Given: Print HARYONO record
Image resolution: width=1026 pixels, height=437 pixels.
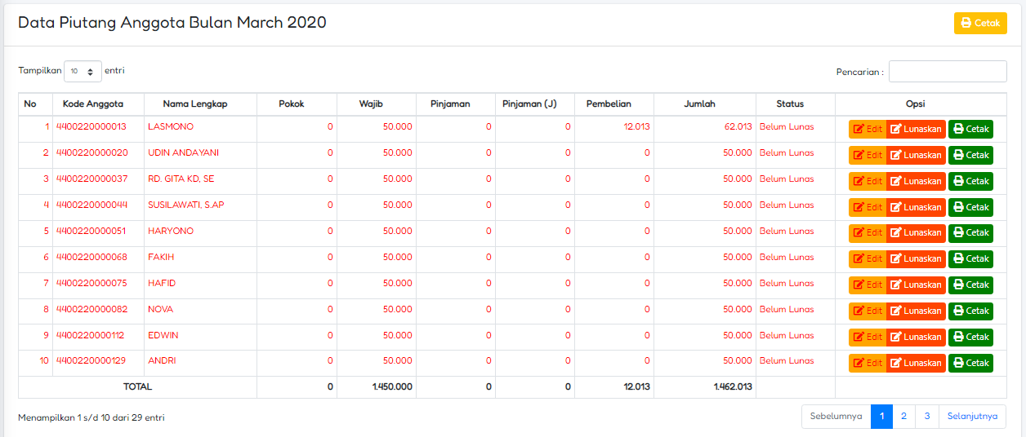Looking at the screenshot, I should pos(970,233).
